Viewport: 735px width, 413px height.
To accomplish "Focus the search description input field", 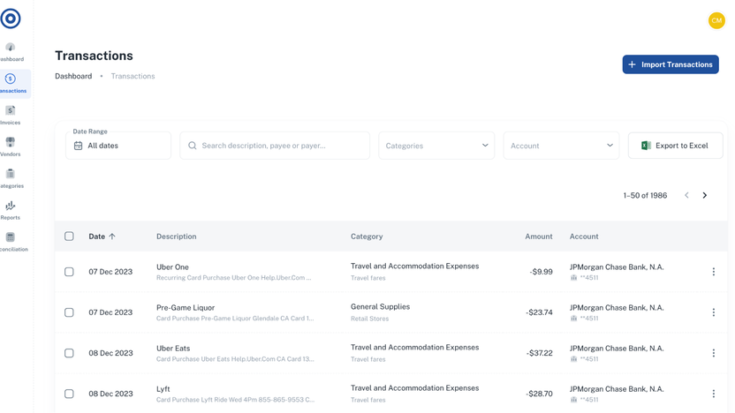I will 275,146.
